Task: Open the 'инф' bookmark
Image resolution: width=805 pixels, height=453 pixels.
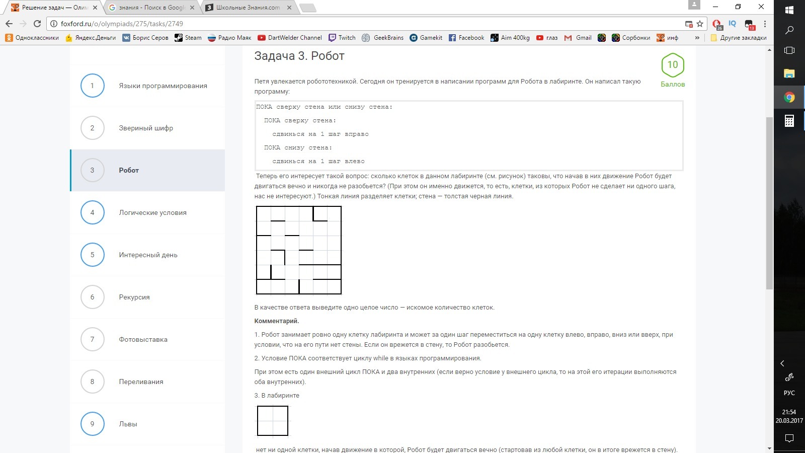Action: point(668,38)
